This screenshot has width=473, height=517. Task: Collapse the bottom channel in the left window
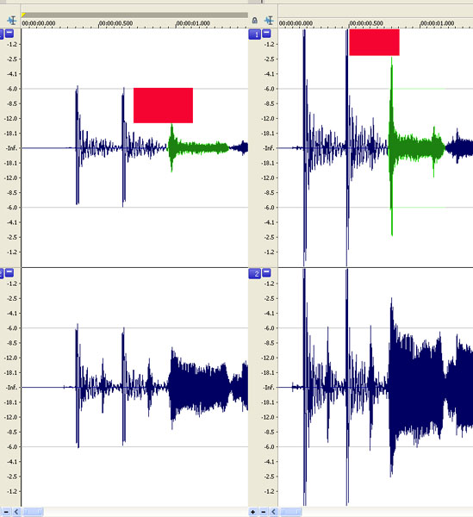point(9,272)
